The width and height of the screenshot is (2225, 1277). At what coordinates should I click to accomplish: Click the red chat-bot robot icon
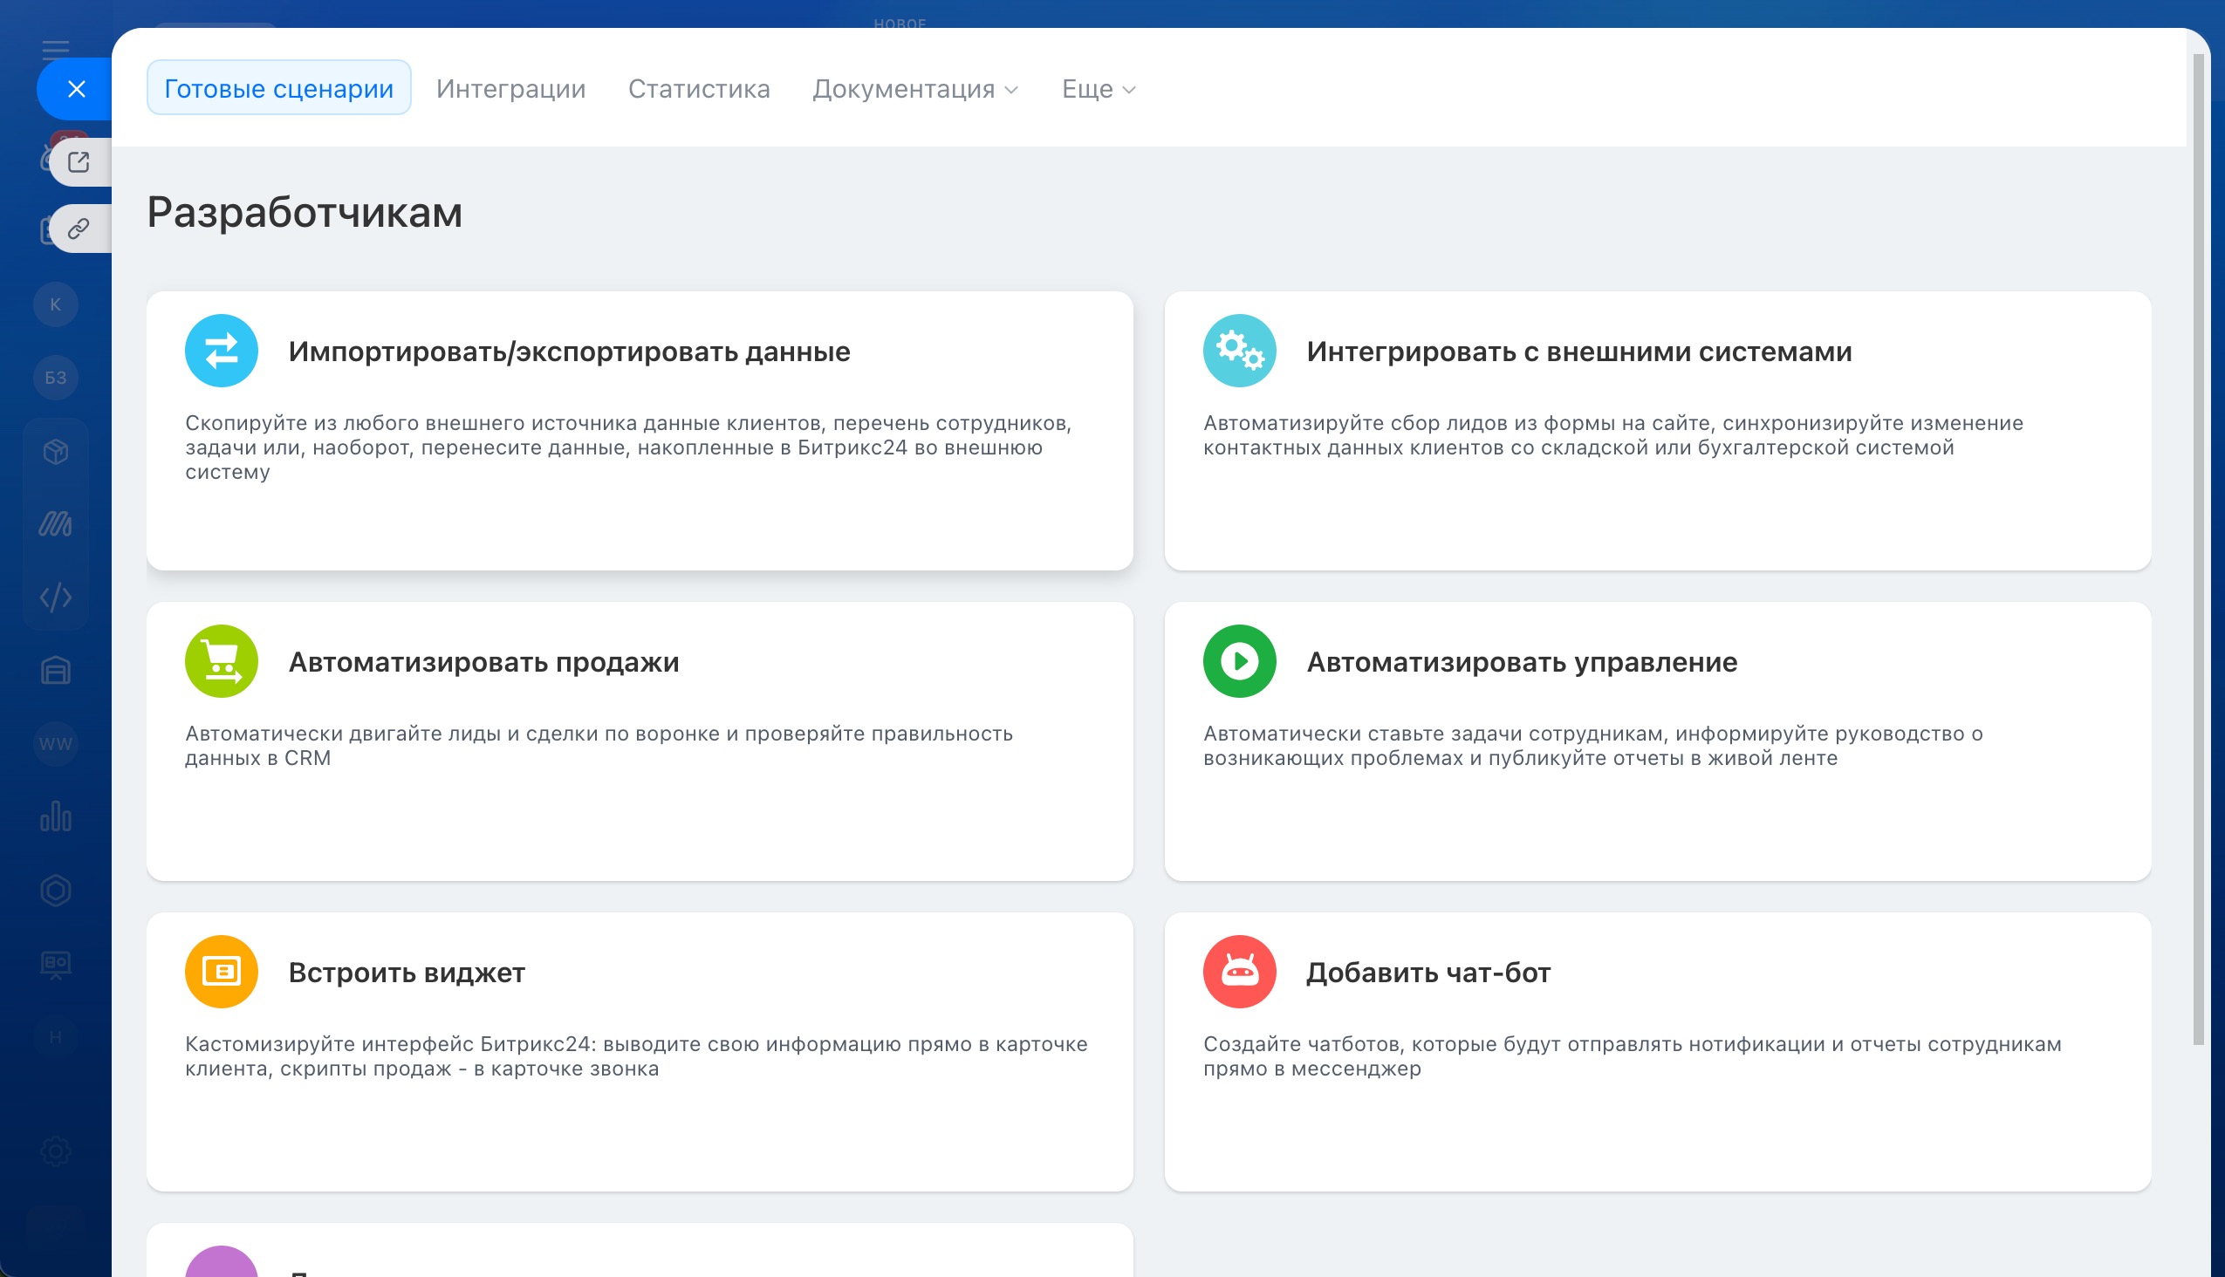click(1239, 972)
